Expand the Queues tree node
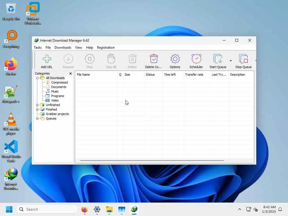Screen dimensions: 288x216 (37, 118)
